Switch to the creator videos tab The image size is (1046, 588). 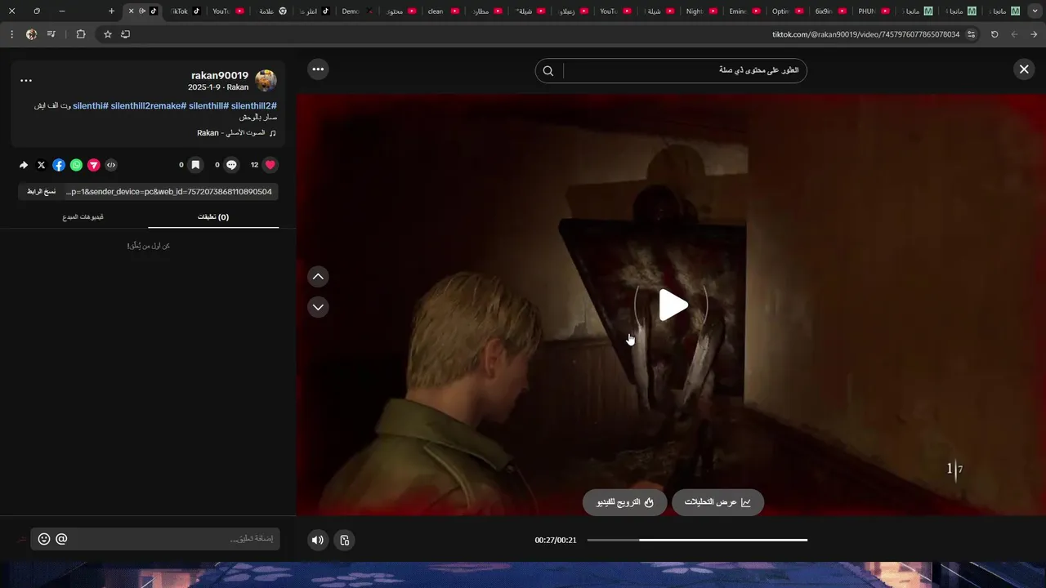(x=83, y=217)
